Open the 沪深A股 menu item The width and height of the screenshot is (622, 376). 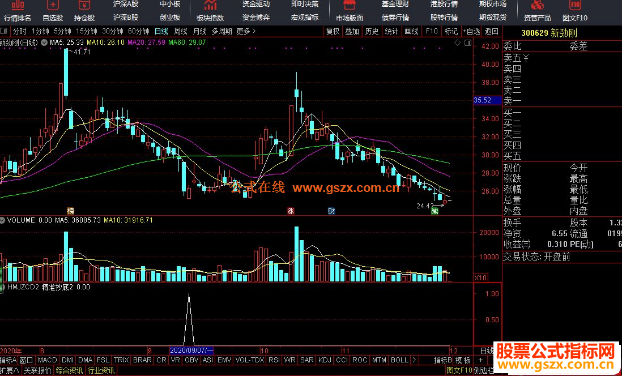click(x=126, y=4)
